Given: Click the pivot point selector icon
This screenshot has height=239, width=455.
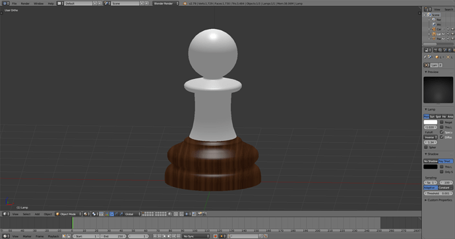Looking at the screenshot, I should click(x=94, y=214).
